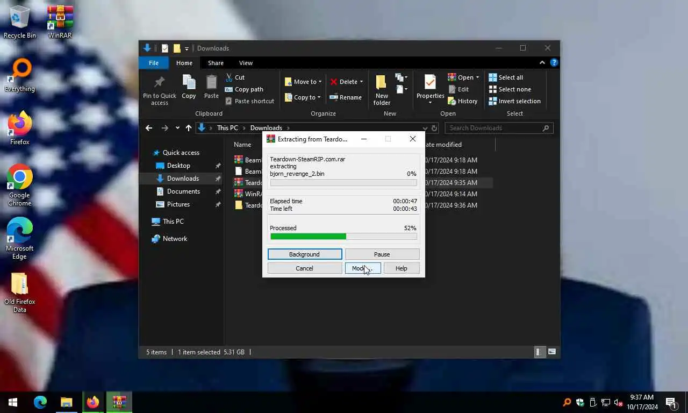Open the WinRAR desktop shortcut
The image size is (688, 413).
click(60, 22)
